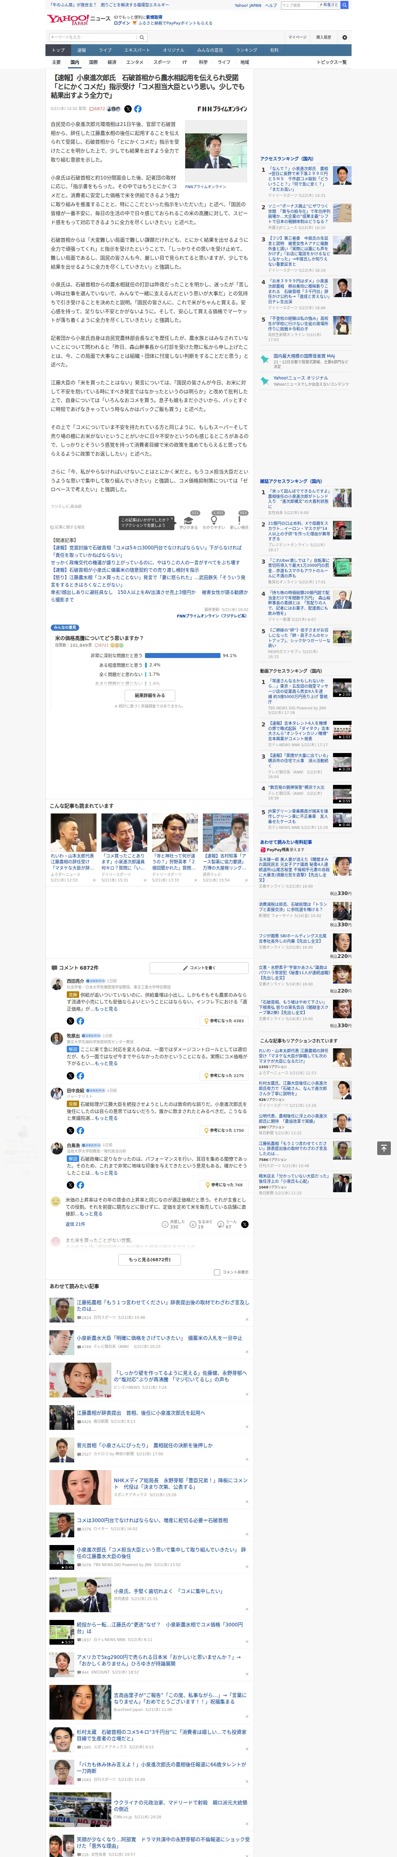Share 西田亮介's comment on X
This screenshot has height=1857, width=397.
pyautogui.click(x=70, y=1021)
